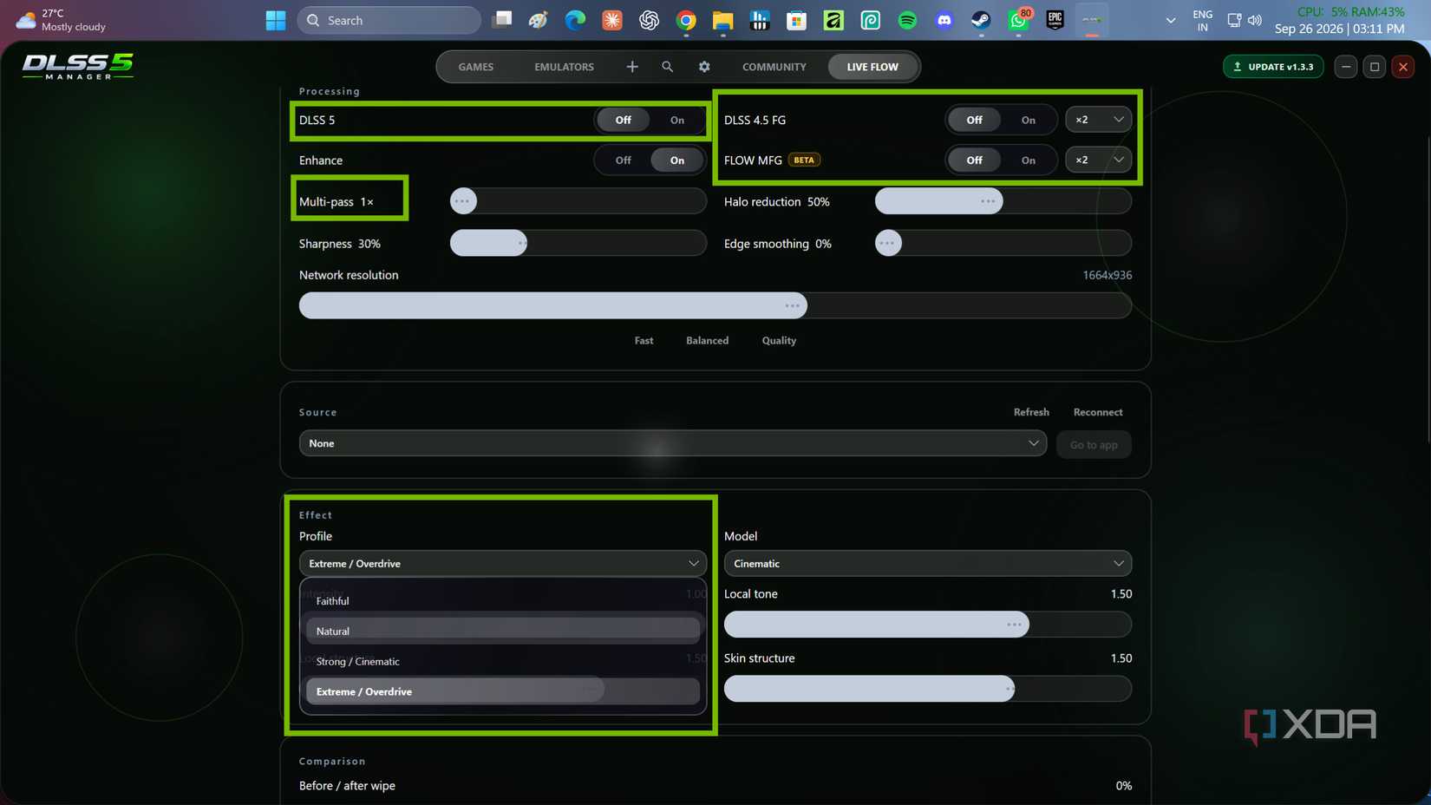
Task: Open the GAMES tab
Action: tap(476, 67)
